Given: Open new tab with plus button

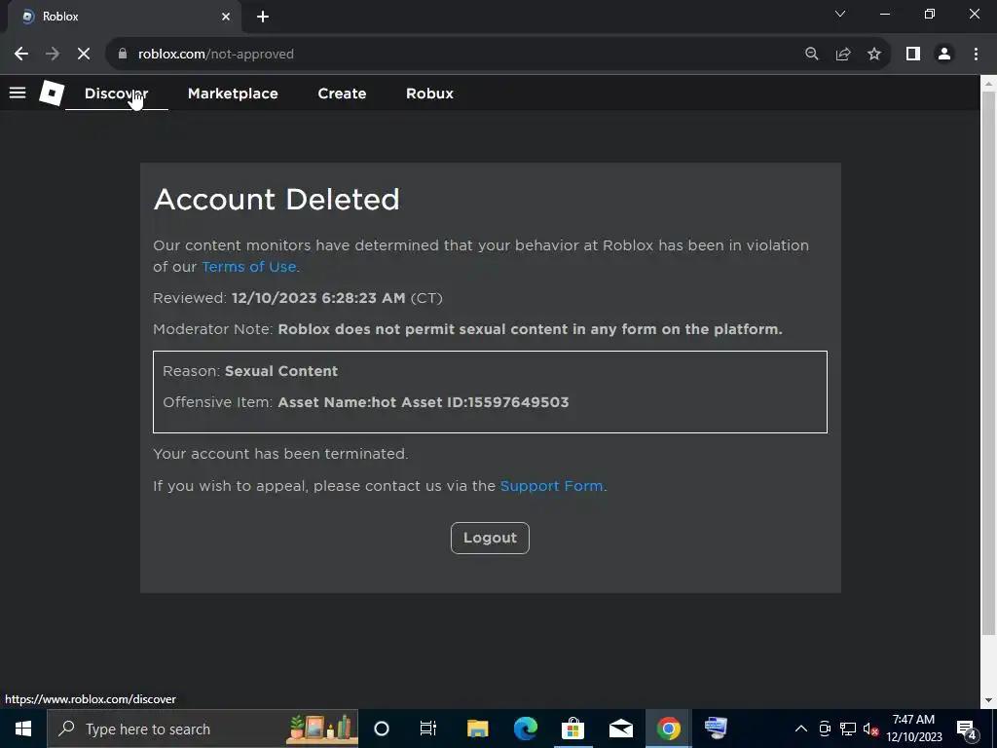Looking at the screenshot, I should point(263,17).
